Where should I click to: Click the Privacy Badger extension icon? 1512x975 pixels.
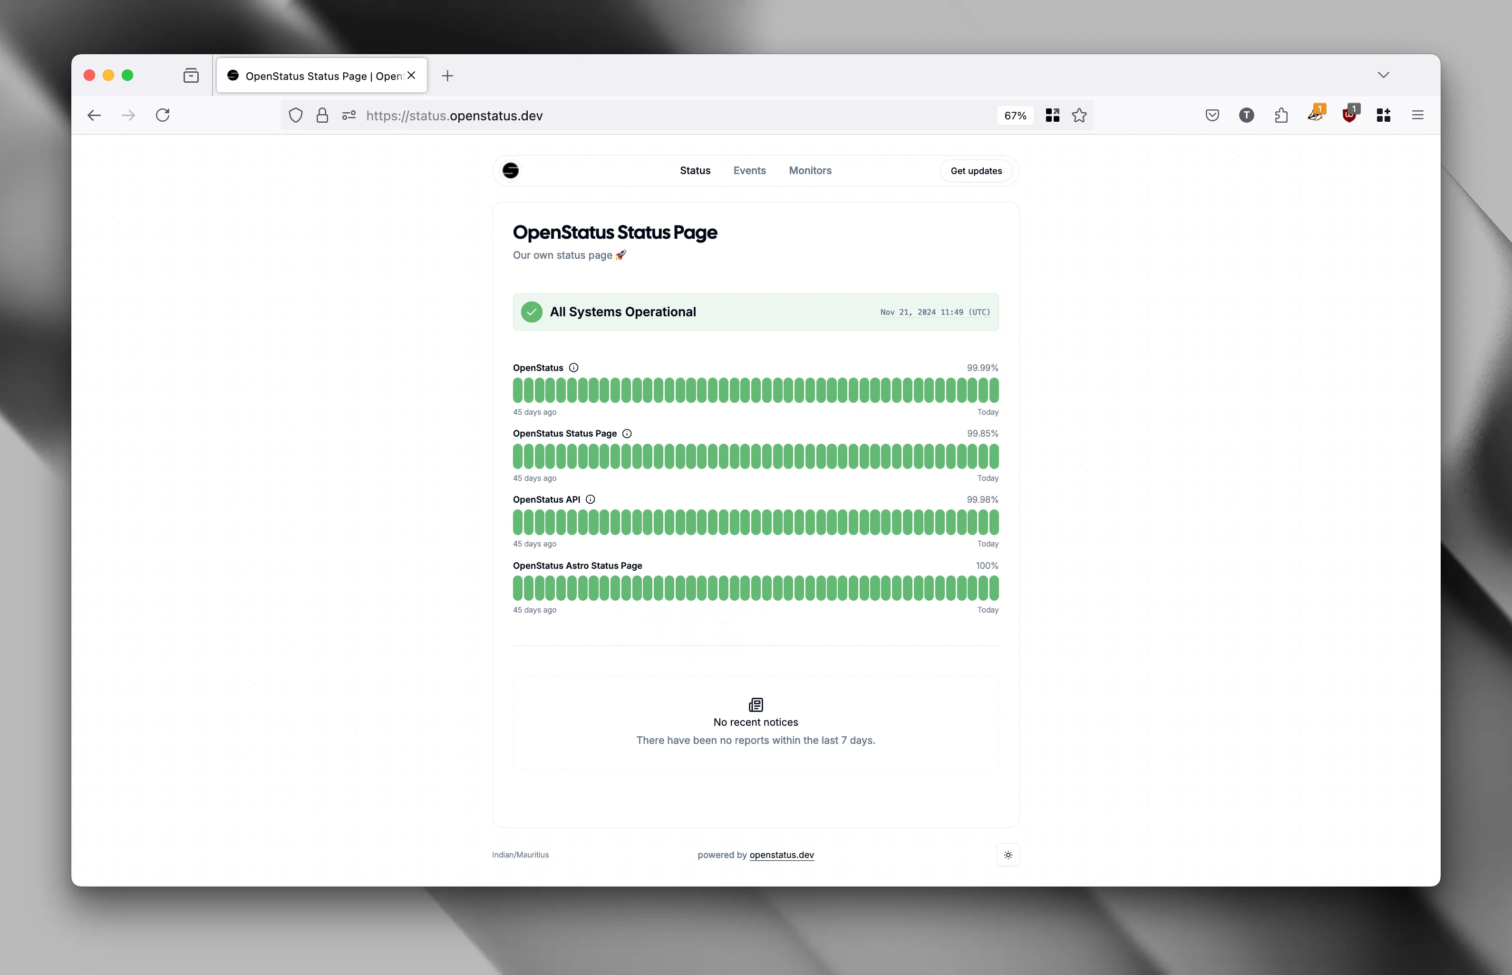1316,115
